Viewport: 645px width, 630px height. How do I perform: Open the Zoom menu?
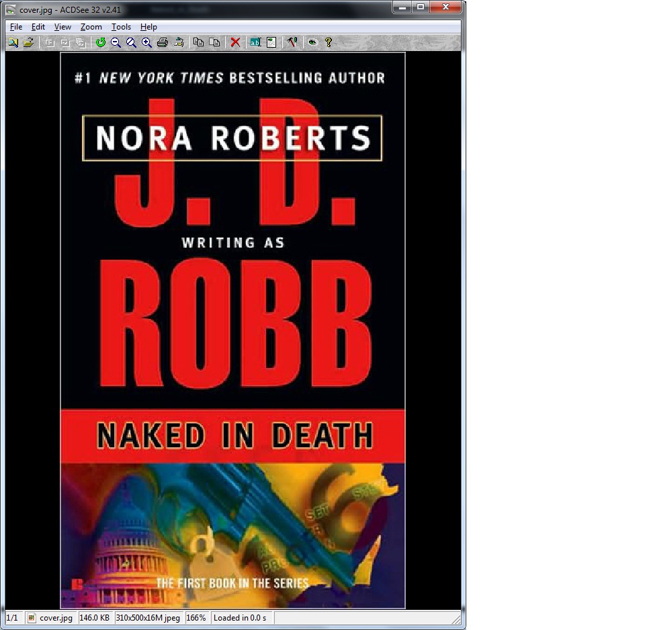[91, 27]
